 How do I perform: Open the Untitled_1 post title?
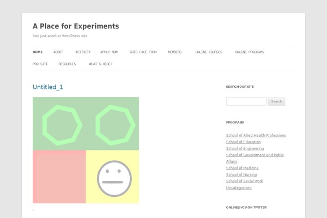coord(47,87)
